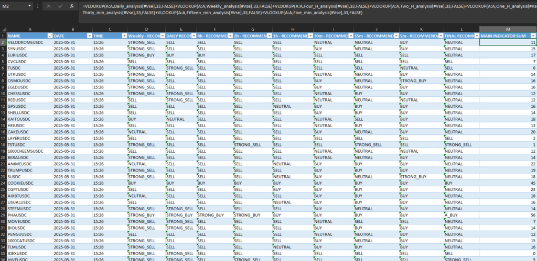Click STRONG_SELL final cell in TSTUSDC row
Image resolution: width=537 pixels, height=261 pixels.
click(x=461, y=145)
